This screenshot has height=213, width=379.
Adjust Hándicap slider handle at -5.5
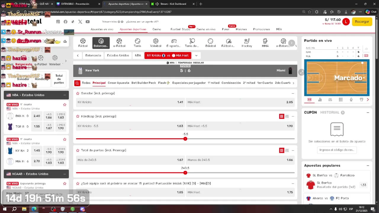tap(185, 139)
